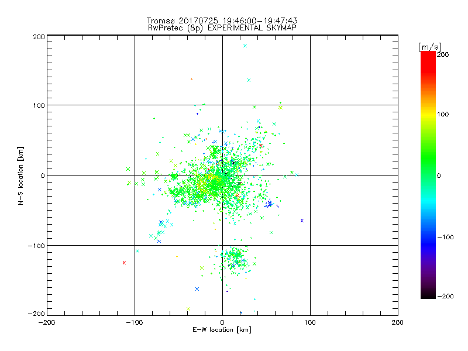The image size is (468, 351).
Task: Click the '100' tick label on the N-S axis
Action: (x=39, y=105)
